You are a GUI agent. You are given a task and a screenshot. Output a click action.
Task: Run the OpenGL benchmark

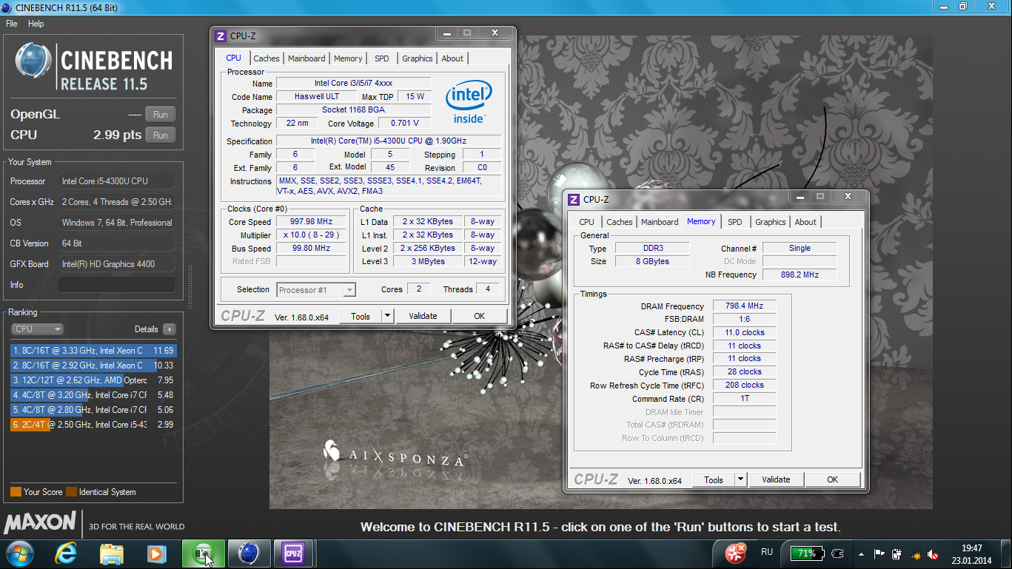pos(161,114)
